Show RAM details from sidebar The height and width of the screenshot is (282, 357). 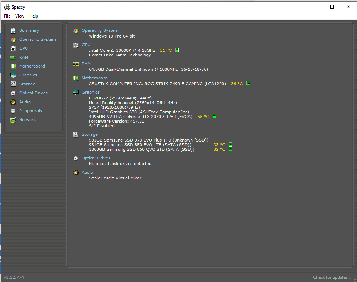pos(24,57)
